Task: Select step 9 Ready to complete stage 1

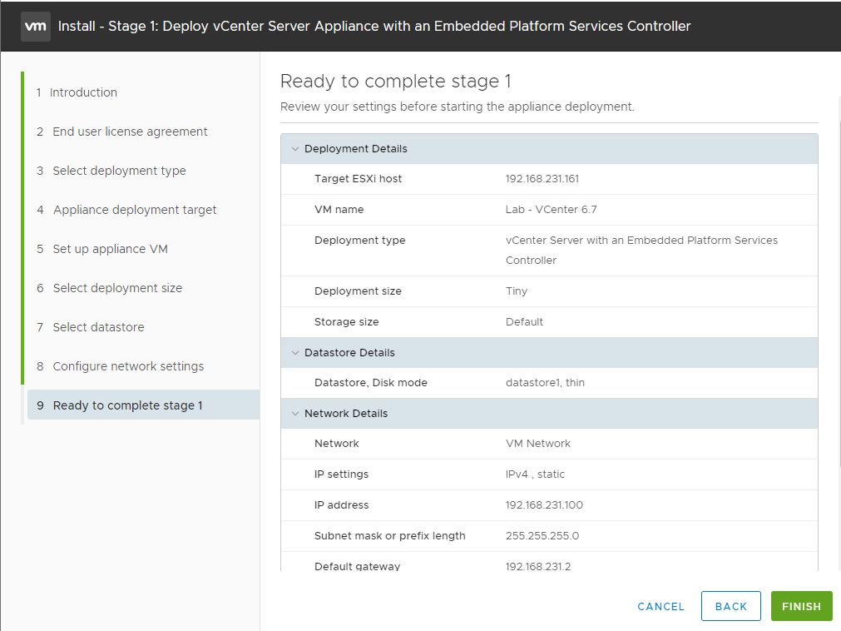Action: coord(143,405)
